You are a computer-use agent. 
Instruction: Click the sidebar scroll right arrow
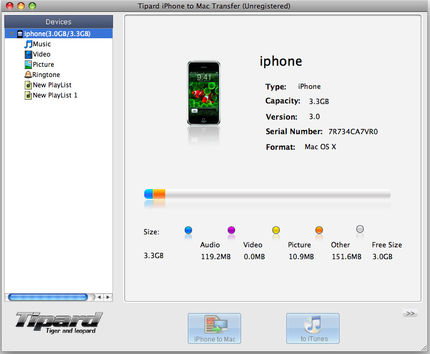[x=108, y=297]
